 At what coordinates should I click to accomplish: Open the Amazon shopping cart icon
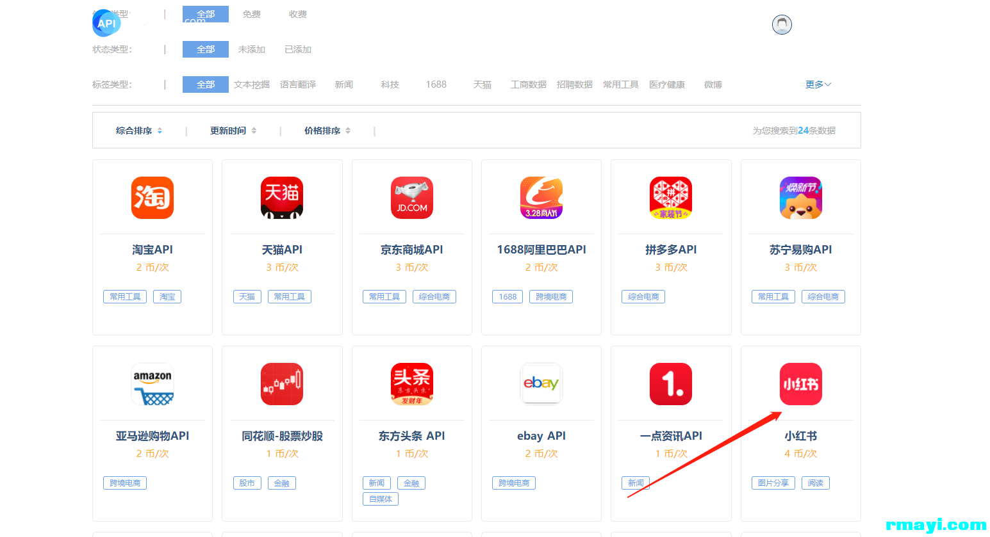[x=153, y=384]
